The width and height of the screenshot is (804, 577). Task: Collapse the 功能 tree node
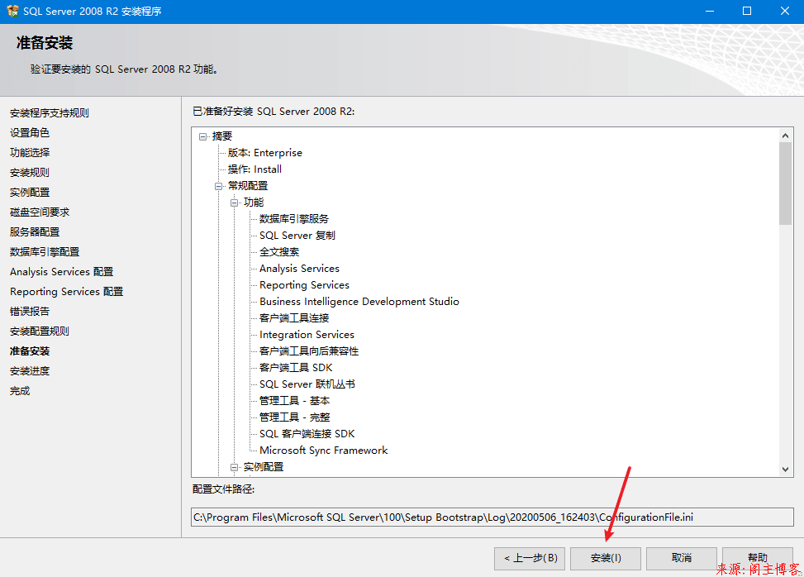click(235, 203)
